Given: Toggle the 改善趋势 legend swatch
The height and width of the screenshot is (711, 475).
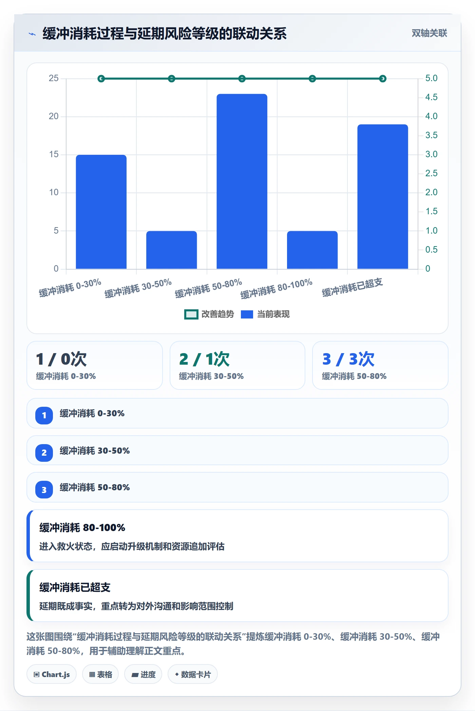Looking at the screenshot, I should pyautogui.click(x=191, y=314).
